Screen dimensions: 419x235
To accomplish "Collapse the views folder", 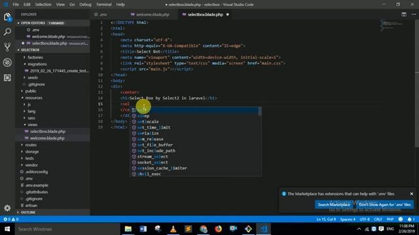I will tap(32, 125).
